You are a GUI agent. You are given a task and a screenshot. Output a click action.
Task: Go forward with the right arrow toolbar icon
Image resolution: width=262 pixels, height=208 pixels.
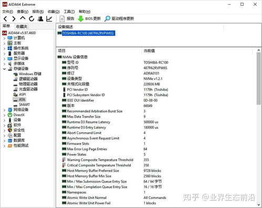[14, 18]
